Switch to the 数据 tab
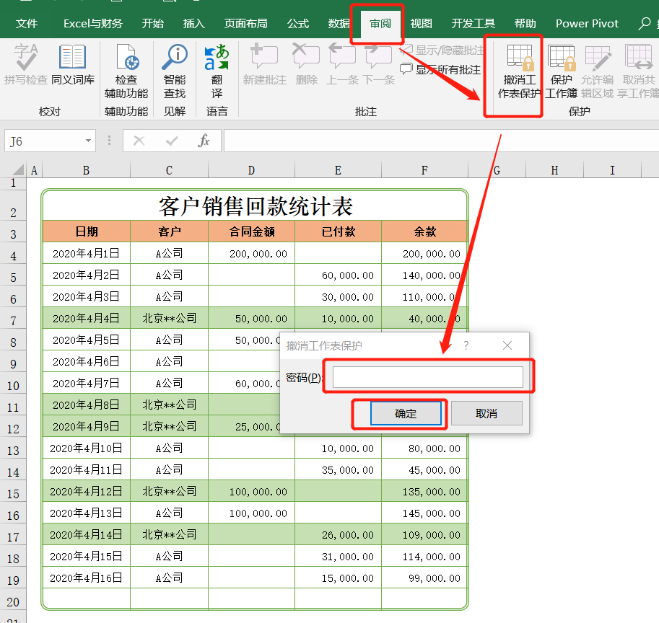The width and height of the screenshot is (659, 623). [x=339, y=24]
